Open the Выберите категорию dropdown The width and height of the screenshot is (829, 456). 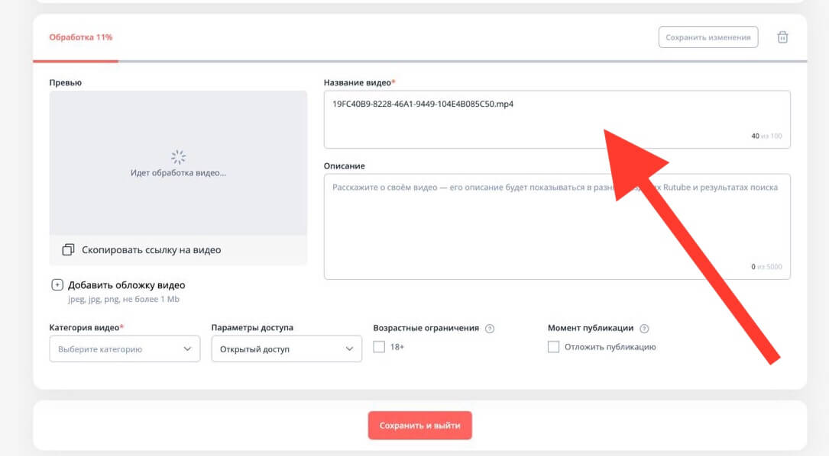coord(125,349)
